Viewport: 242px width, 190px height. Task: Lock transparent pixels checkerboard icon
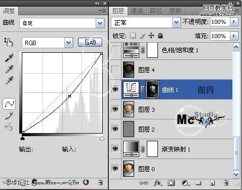[x=133, y=36]
